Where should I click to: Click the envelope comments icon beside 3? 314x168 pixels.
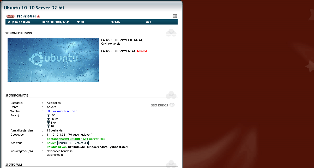pos(147,22)
